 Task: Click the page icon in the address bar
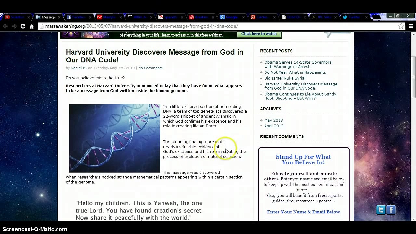[42, 26]
